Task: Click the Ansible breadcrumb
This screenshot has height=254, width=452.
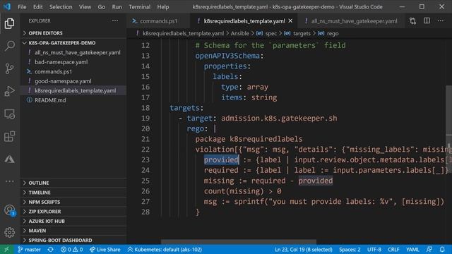Action: tap(239, 33)
